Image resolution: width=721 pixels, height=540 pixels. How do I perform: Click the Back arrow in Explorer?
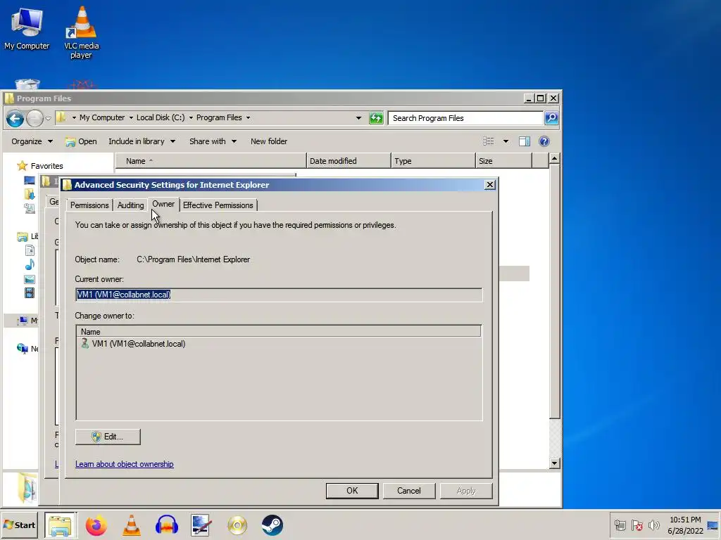pyautogui.click(x=15, y=118)
